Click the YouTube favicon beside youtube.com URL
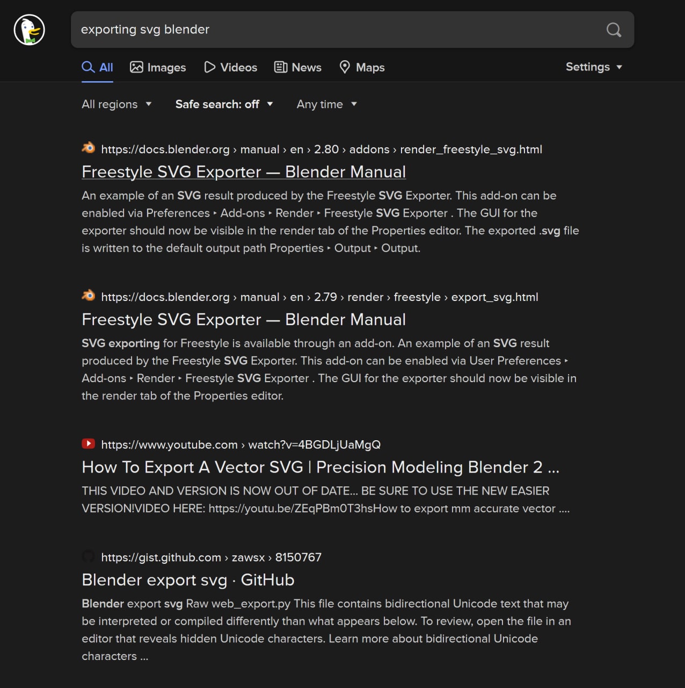The height and width of the screenshot is (688, 685). point(89,443)
